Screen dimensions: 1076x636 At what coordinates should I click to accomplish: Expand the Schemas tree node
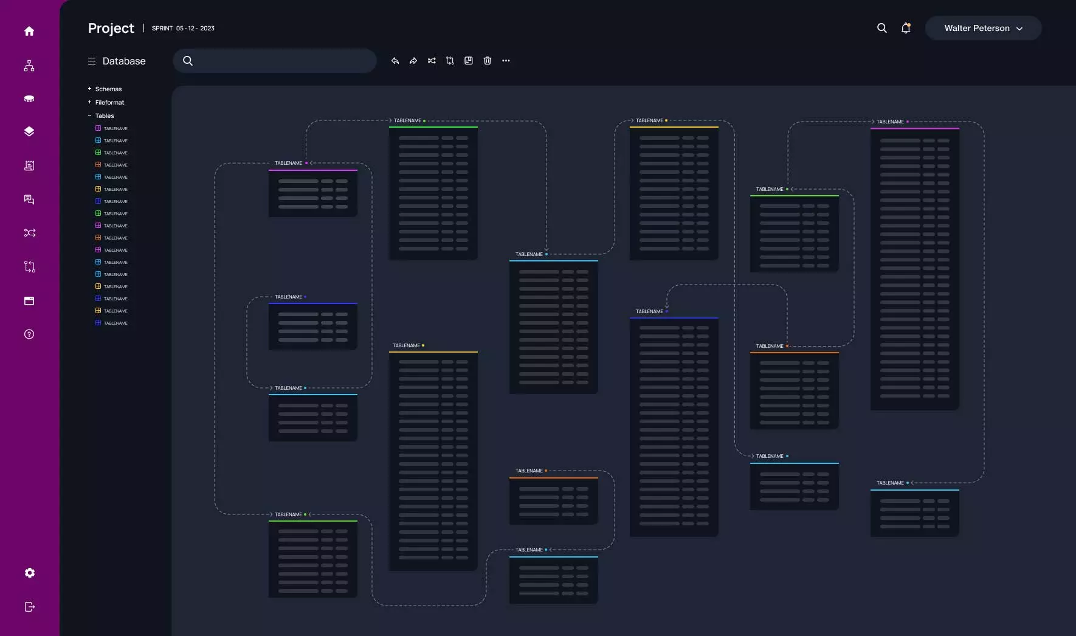tap(89, 89)
